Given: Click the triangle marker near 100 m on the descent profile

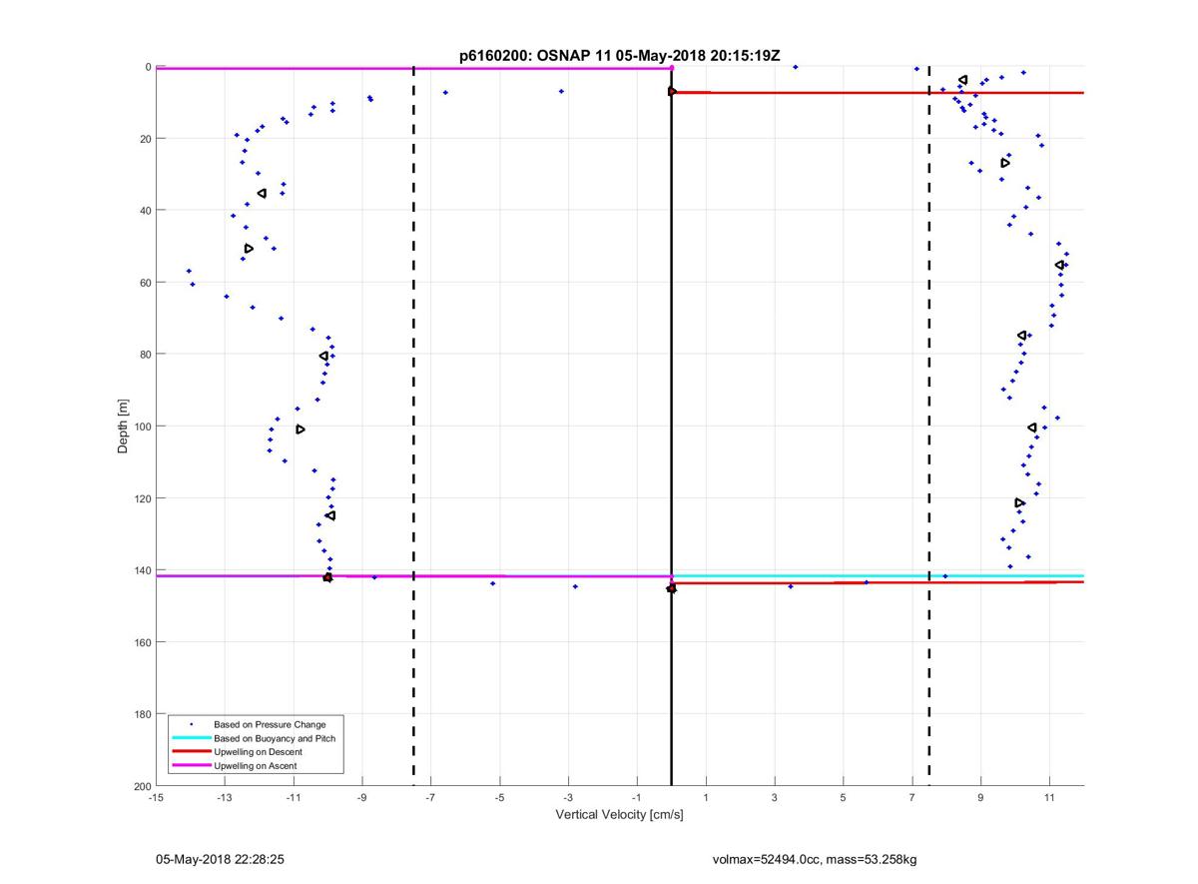Looking at the screenshot, I should click(x=1032, y=428).
